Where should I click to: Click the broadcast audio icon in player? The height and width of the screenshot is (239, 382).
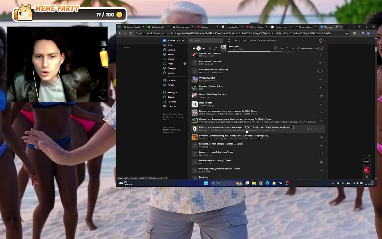317,48
